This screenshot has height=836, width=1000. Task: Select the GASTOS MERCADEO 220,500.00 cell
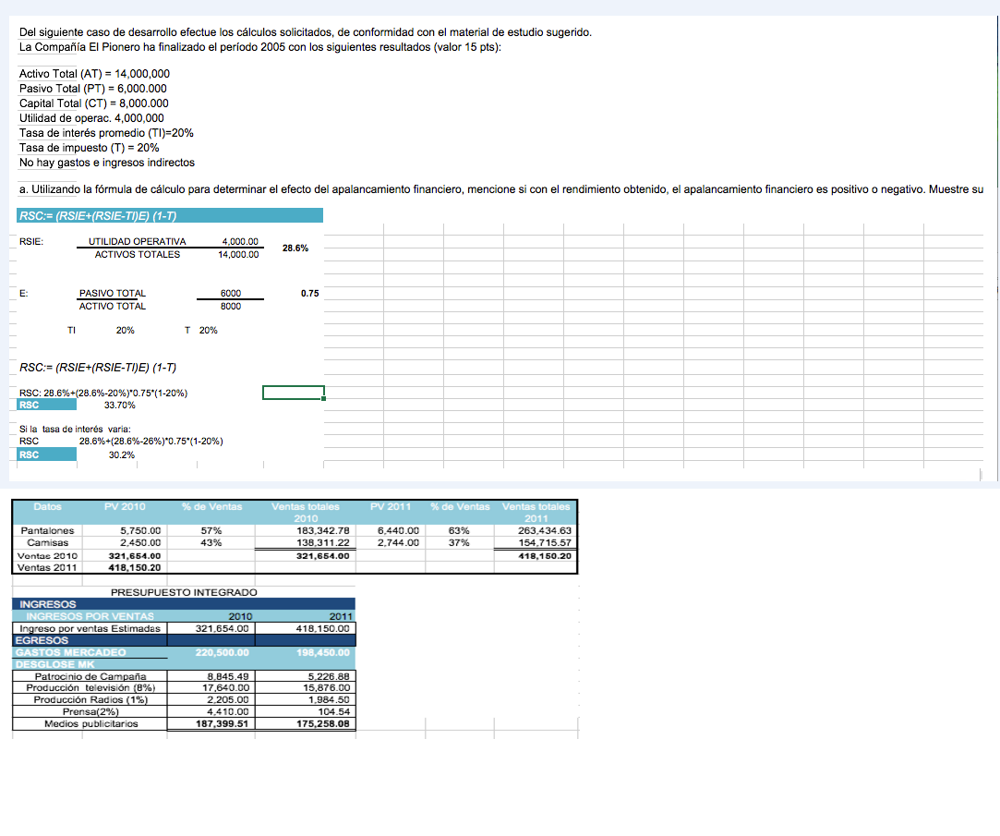[x=223, y=652]
